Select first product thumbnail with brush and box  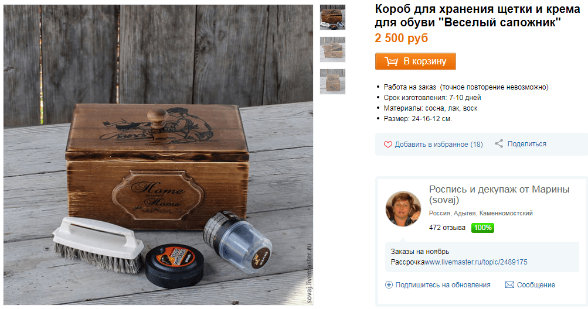coord(332,17)
